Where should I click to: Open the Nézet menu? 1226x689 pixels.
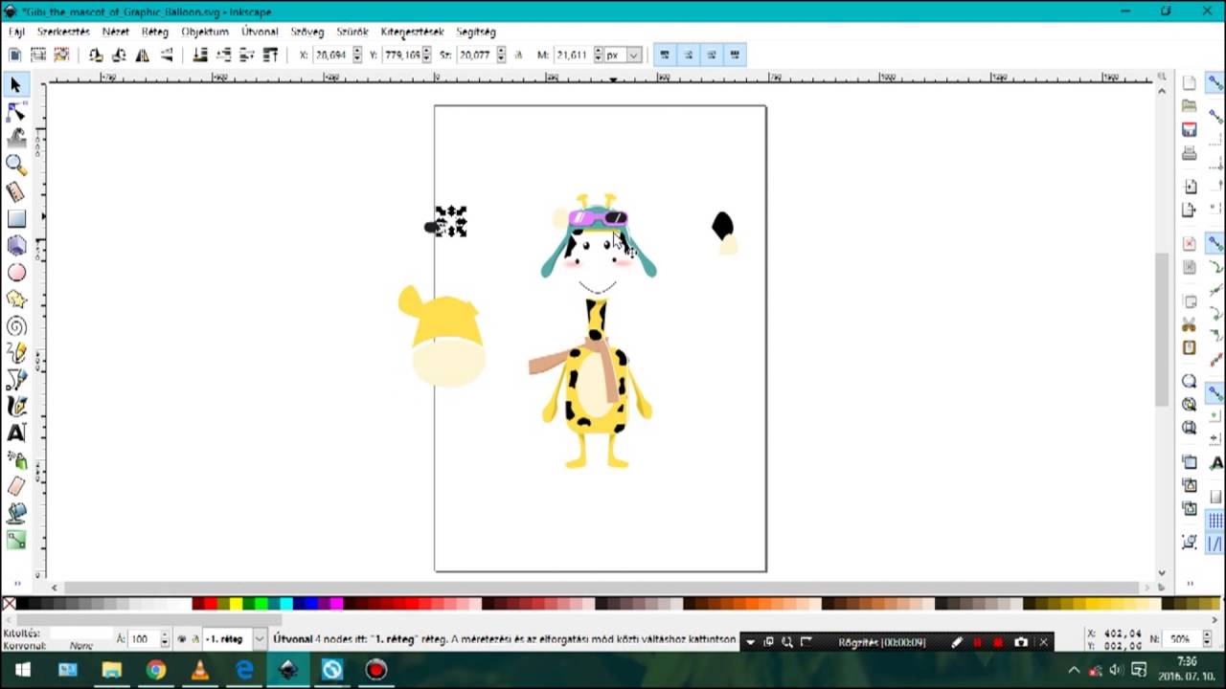pos(116,32)
